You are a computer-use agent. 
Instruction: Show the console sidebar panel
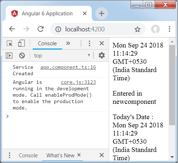point(9,56)
